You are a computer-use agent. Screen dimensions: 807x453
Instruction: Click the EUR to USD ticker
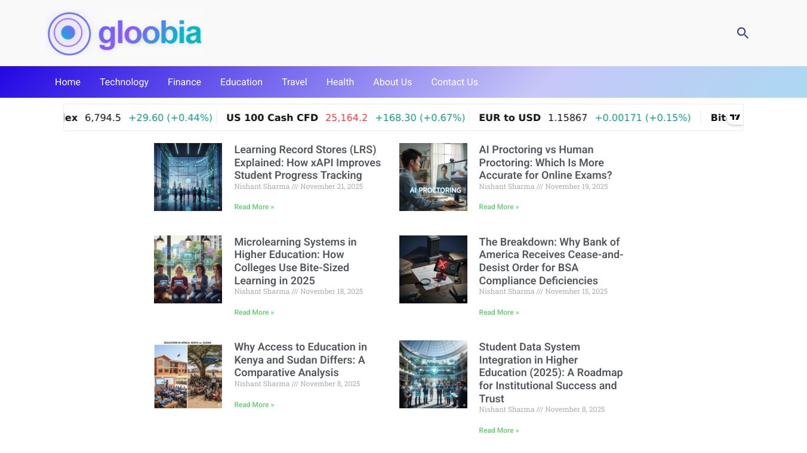[510, 118]
